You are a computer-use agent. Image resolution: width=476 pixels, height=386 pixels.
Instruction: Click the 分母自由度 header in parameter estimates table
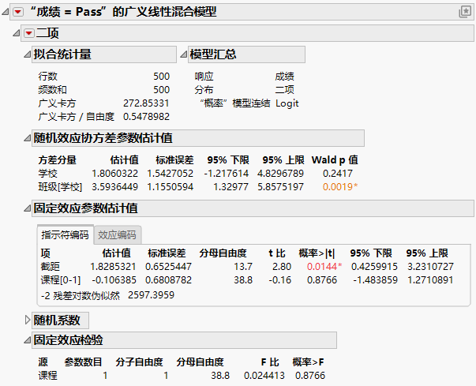click(223, 253)
